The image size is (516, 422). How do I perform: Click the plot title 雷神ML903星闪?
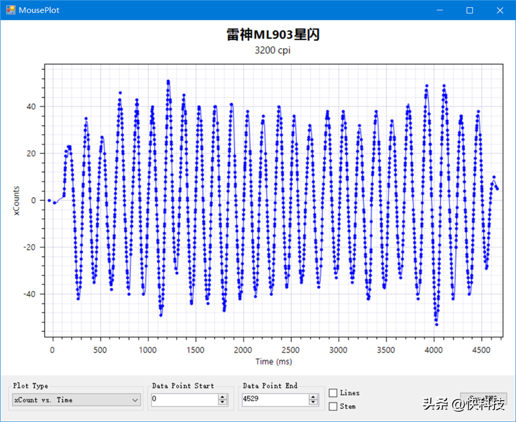click(x=273, y=35)
